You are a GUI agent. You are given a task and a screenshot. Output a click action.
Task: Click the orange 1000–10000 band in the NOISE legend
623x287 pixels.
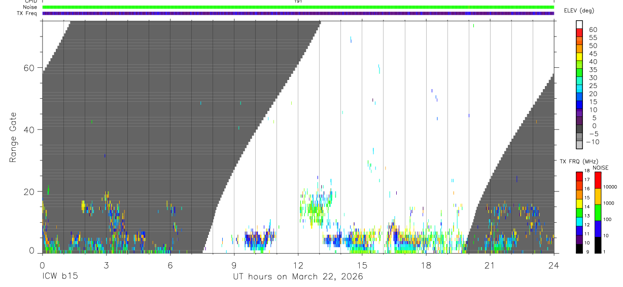(598, 196)
